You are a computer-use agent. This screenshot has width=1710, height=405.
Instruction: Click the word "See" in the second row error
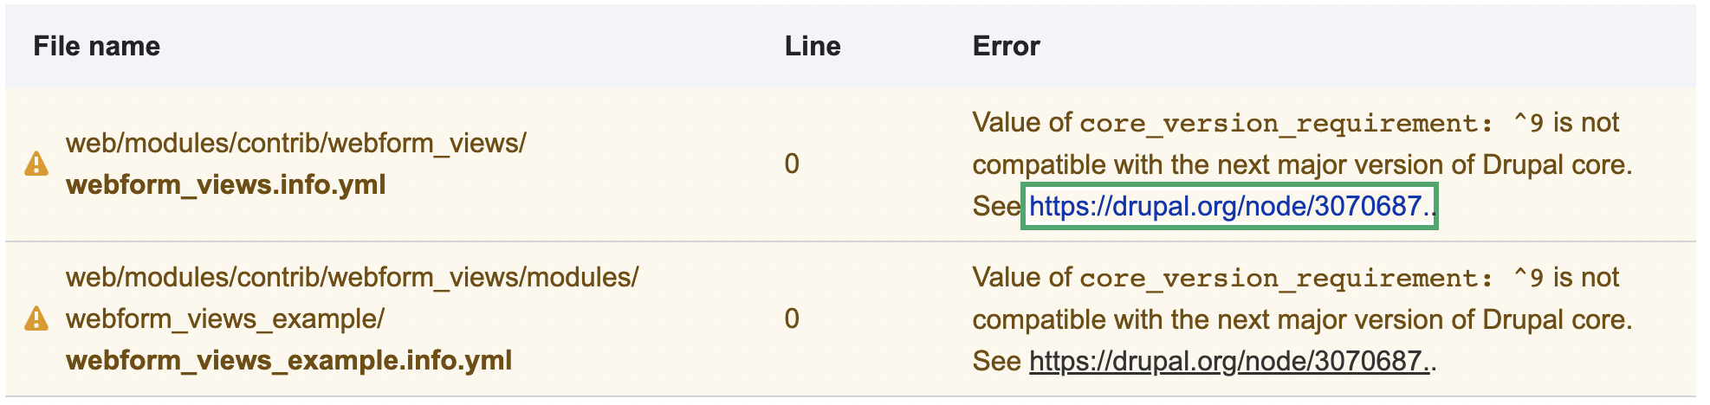[x=996, y=361]
